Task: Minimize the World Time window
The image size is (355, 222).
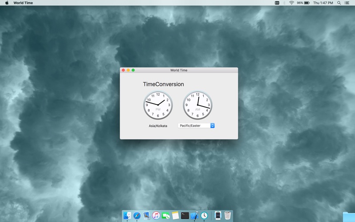Action: [128, 70]
